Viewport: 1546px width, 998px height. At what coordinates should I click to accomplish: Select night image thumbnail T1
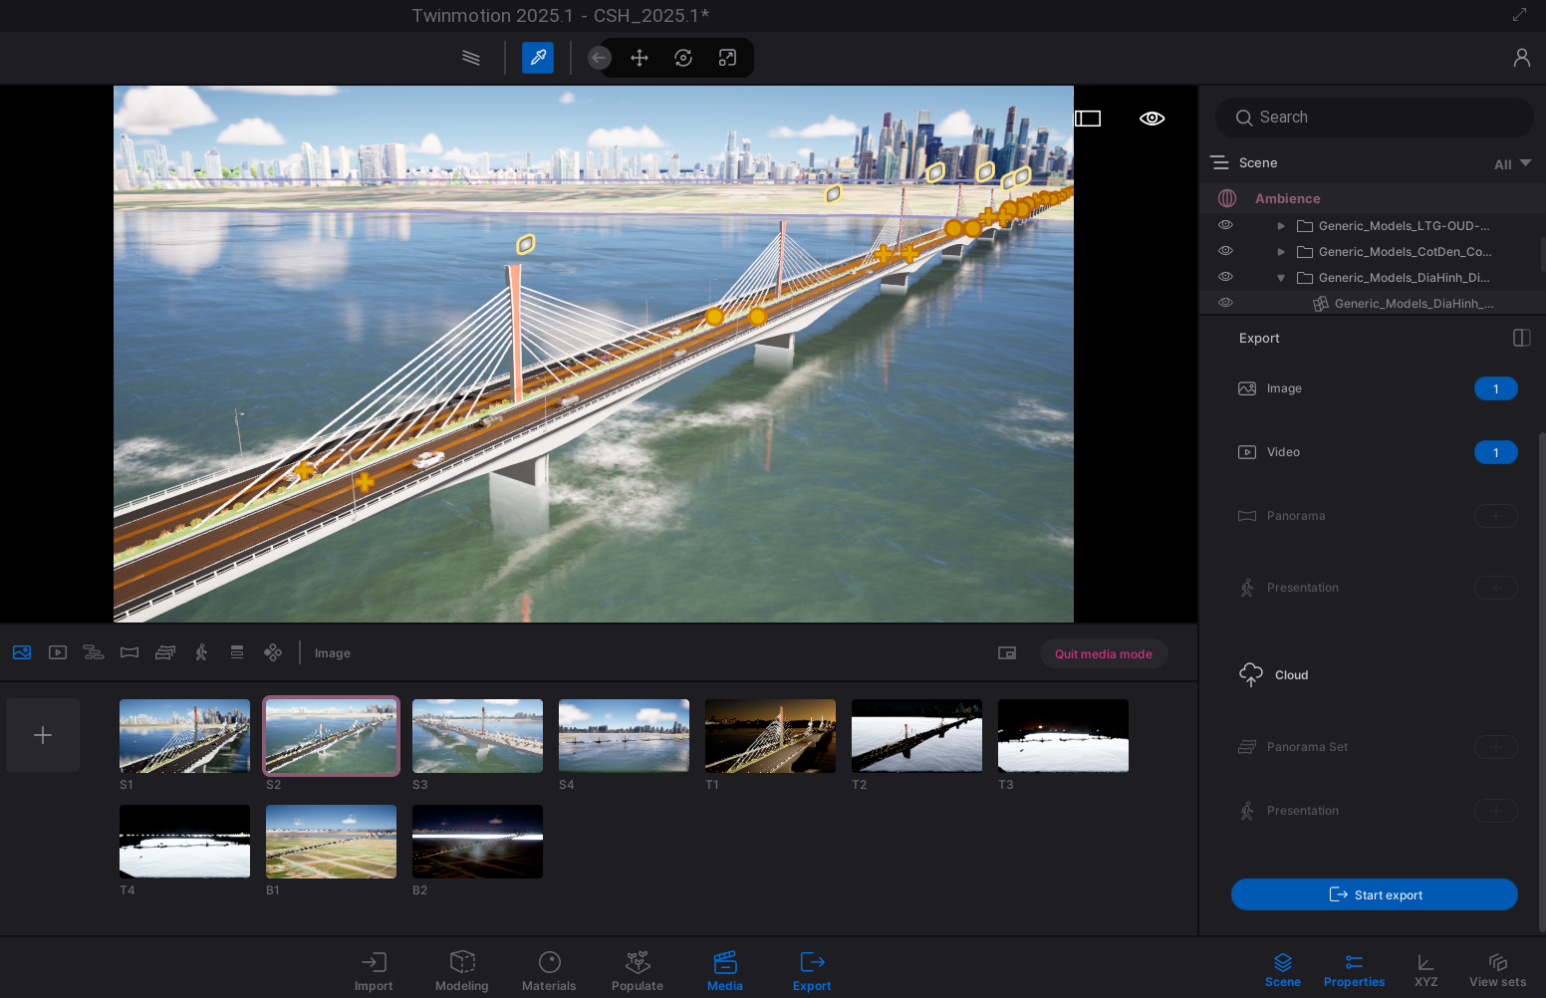(x=771, y=736)
